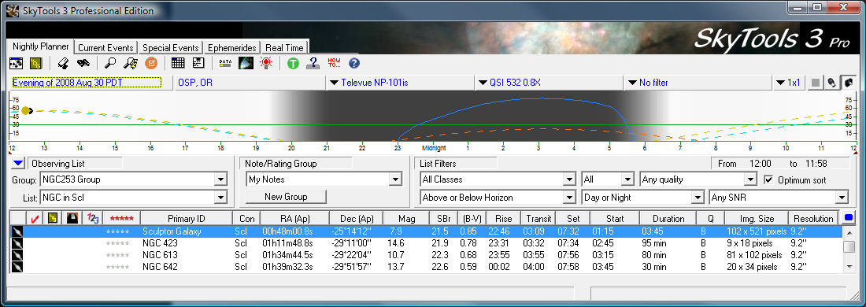Select the NGC 613 row in list
The width and height of the screenshot is (866, 307).
[x=426, y=255]
